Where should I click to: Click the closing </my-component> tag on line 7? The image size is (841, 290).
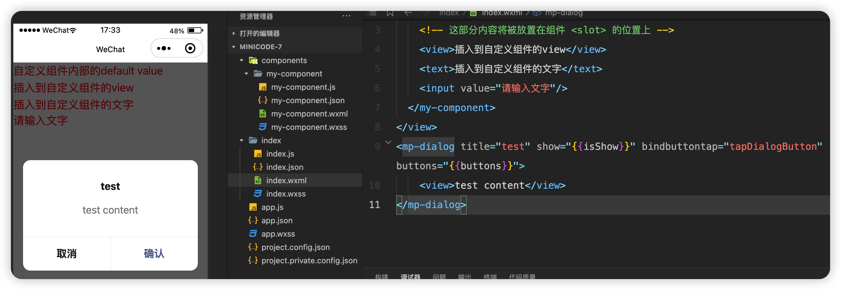451,108
